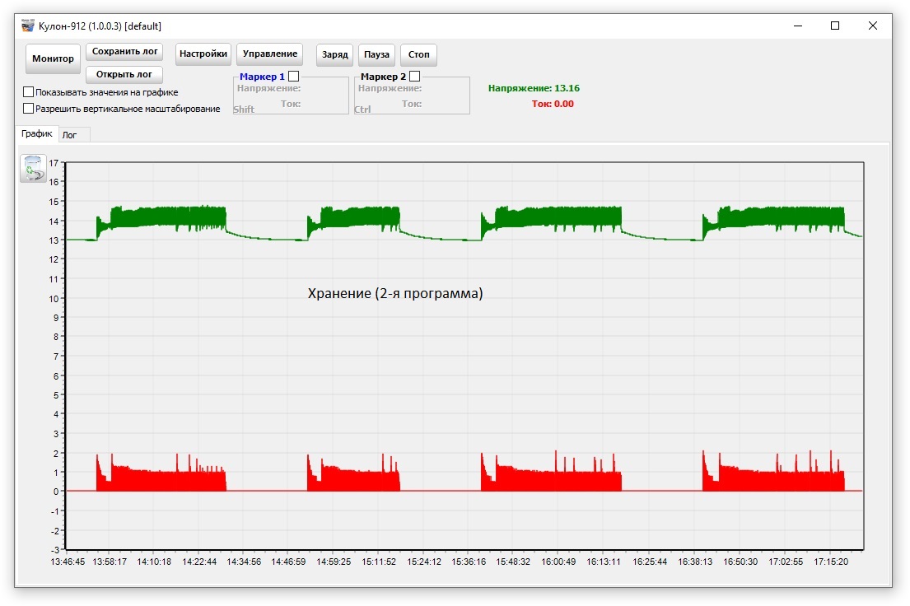910x606 pixels.
Task: Enable the Маркер 1 checkbox
Action: pyautogui.click(x=293, y=76)
